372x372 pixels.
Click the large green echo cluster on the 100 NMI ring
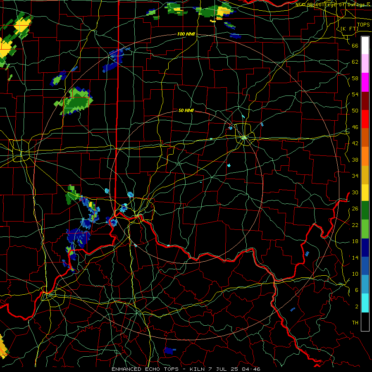pyautogui.click(x=74, y=101)
